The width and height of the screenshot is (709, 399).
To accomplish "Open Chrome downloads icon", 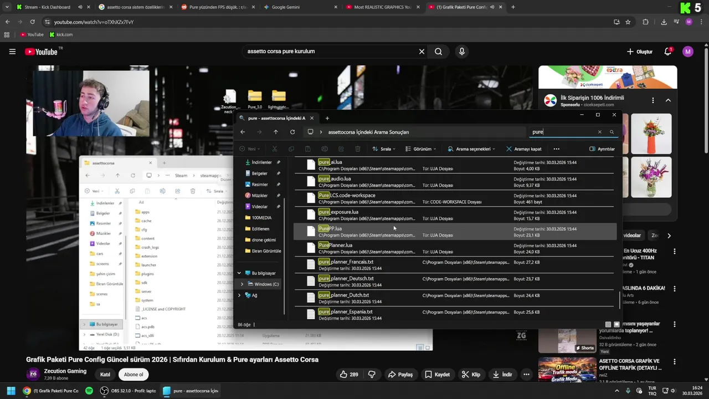I will pyautogui.click(x=664, y=22).
